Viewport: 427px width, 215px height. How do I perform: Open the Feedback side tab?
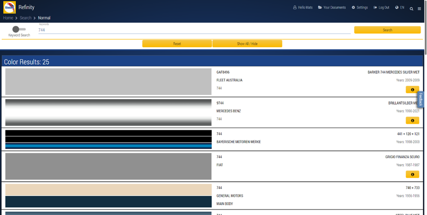(421, 99)
